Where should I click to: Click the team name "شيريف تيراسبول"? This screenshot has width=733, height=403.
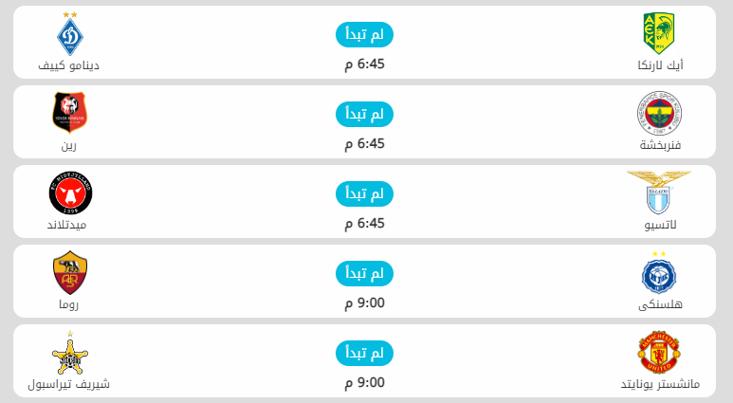coord(69,384)
